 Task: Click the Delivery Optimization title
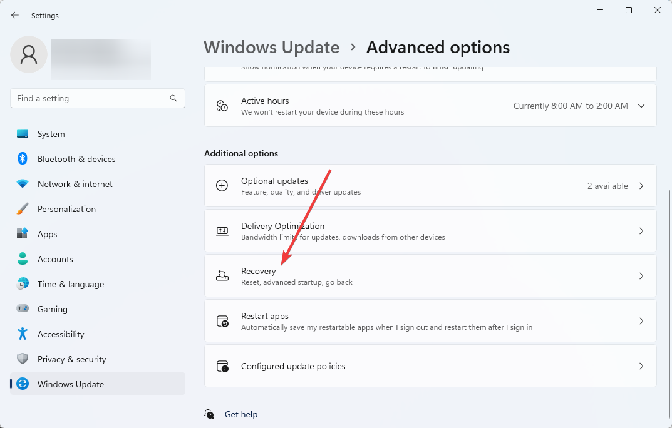283,226
